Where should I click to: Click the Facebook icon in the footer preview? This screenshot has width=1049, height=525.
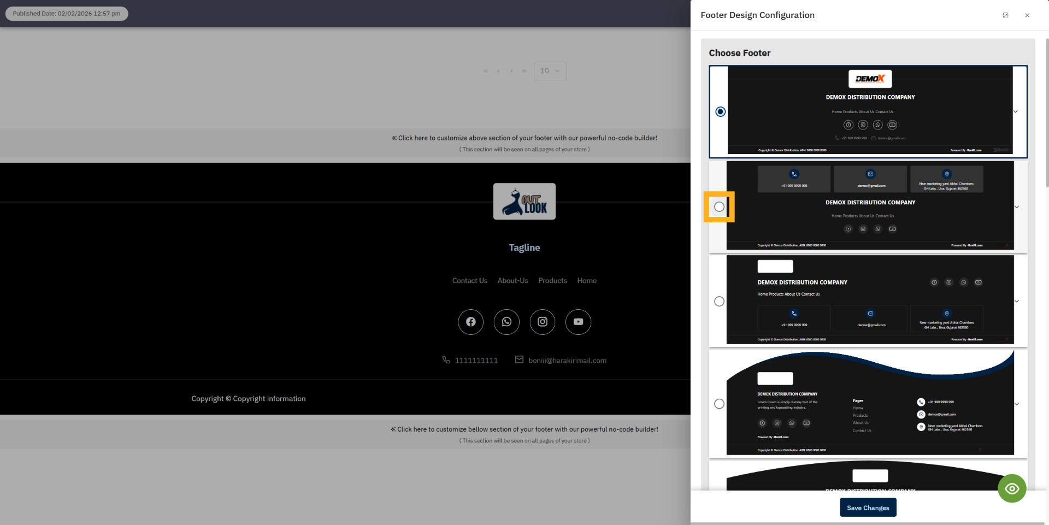click(x=470, y=322)
